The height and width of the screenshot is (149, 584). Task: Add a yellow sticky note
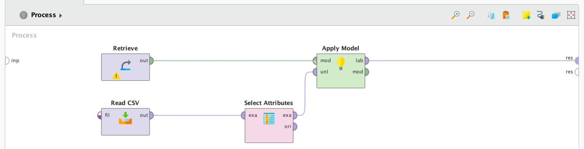pos(526,15)
